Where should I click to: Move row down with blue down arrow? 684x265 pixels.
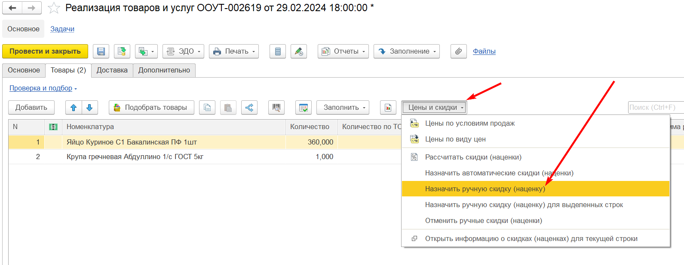pyautogui.click(x=89, y=108)
